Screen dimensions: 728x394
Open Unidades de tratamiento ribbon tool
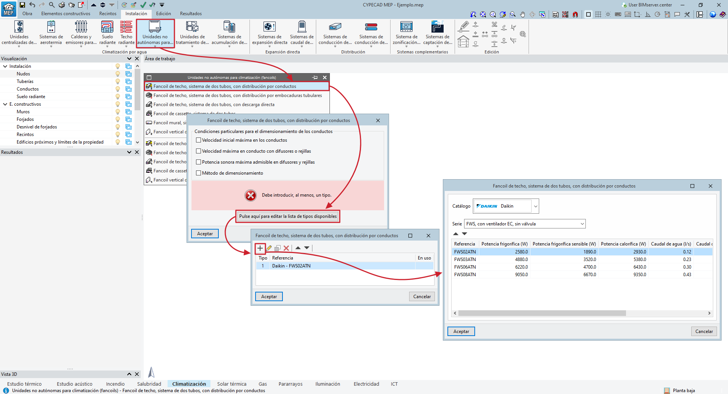(x=192, y=33)
